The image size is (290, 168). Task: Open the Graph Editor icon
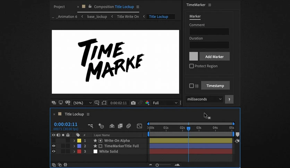(x=139, y=126)
